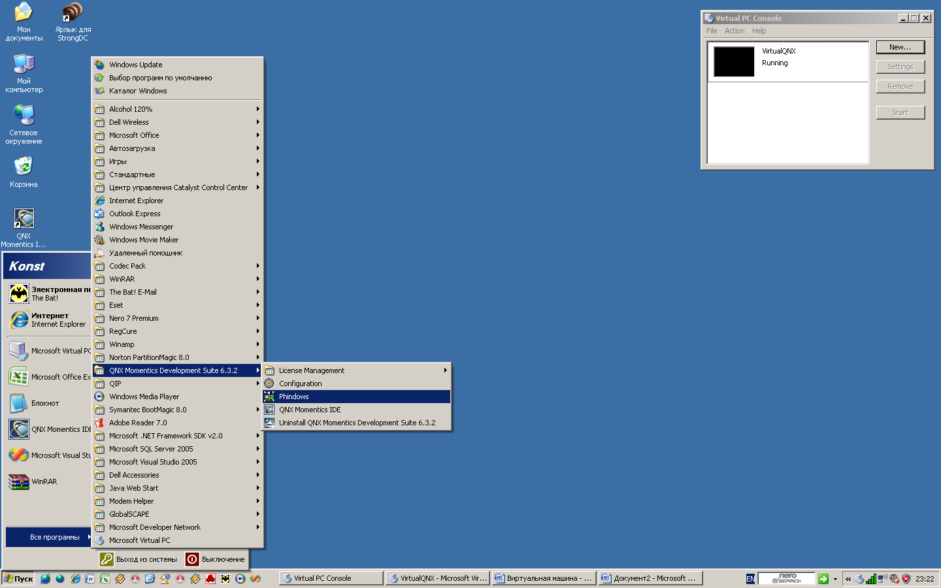The width and height of the screenshot is (941, 588).
Task: Expand the WinRAR programs folder
Action: [x=177, y=279]
